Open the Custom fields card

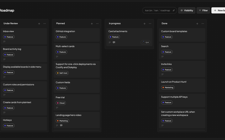76,86
